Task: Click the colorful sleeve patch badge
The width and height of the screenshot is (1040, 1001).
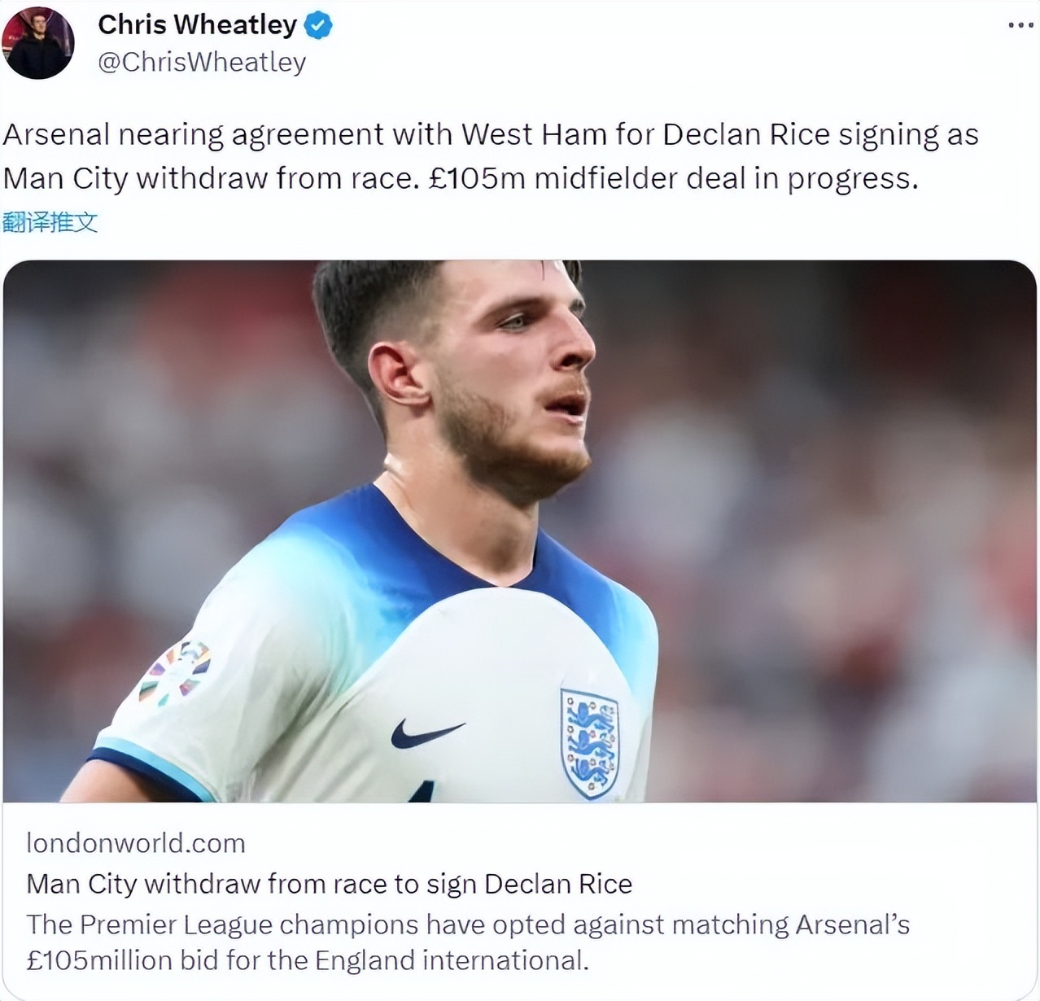Action: pyautogui.click(x=176, y=671)
